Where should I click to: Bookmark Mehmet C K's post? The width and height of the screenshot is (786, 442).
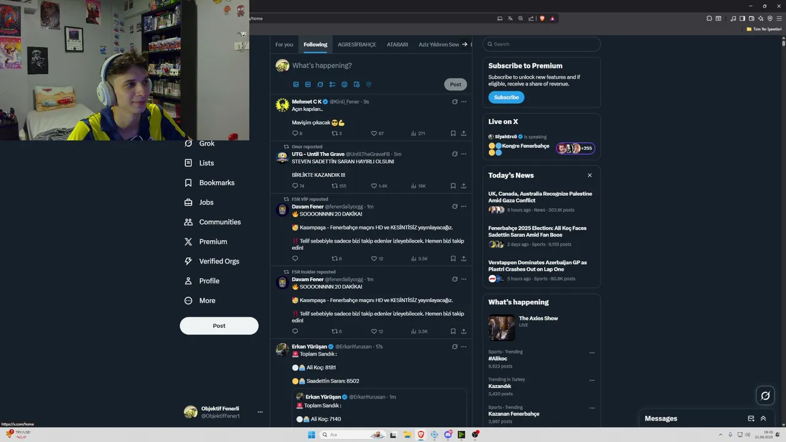pyautogui.click(x=453, y=133)
